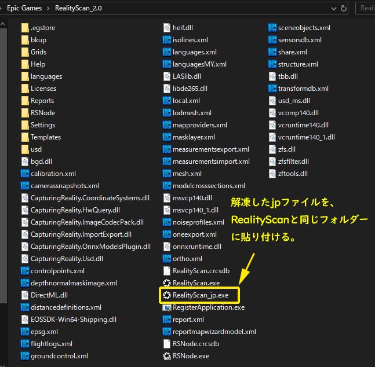
Task: Click the chevron after Epic Games breadcrumb
Action: (x=49, y=9)
